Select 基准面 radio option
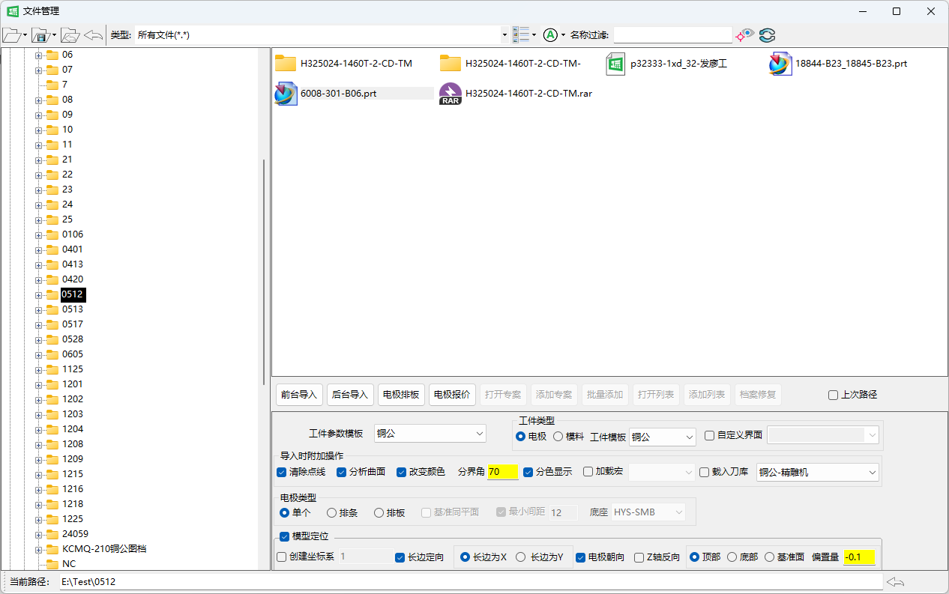949x594 pixels. tap(769, 557)
